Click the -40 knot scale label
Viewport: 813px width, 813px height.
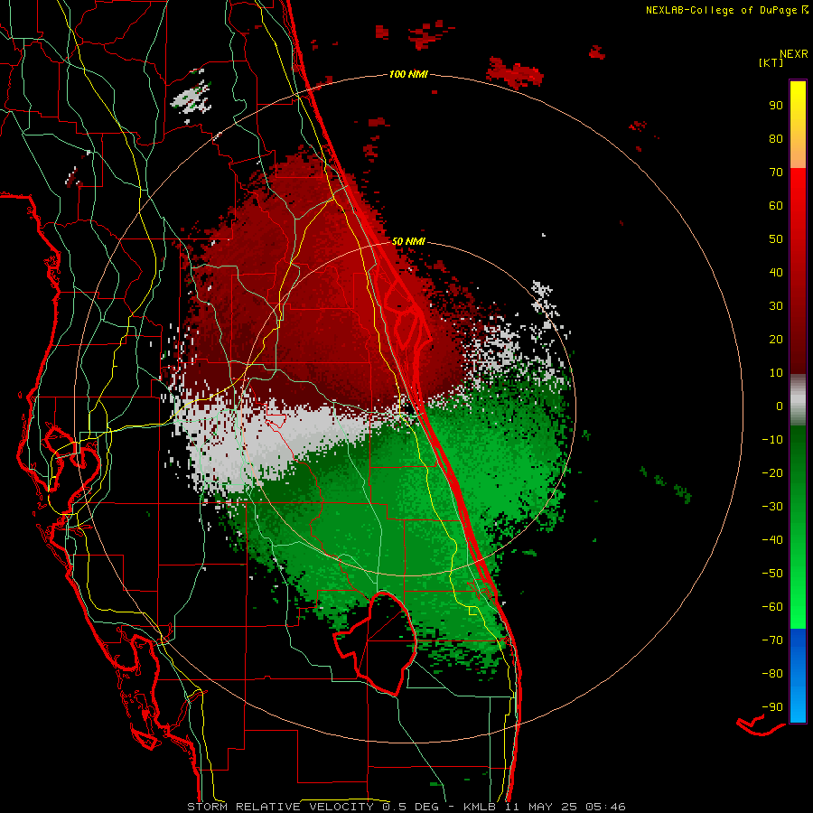coord(772,540)
